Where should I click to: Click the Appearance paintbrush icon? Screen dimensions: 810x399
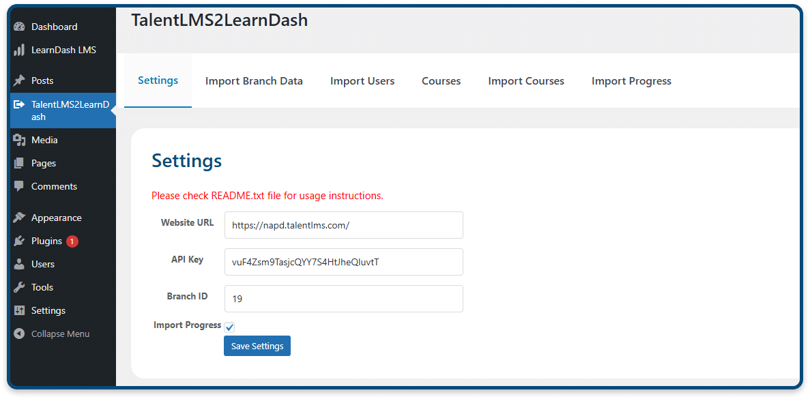coord(19,218)
